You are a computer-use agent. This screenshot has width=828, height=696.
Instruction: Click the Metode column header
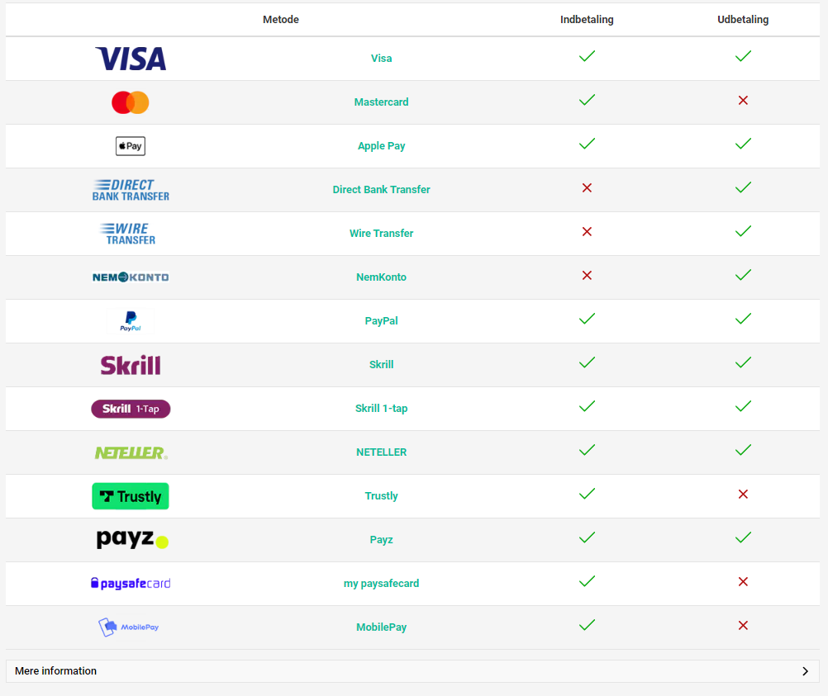(x=281, y=20)
